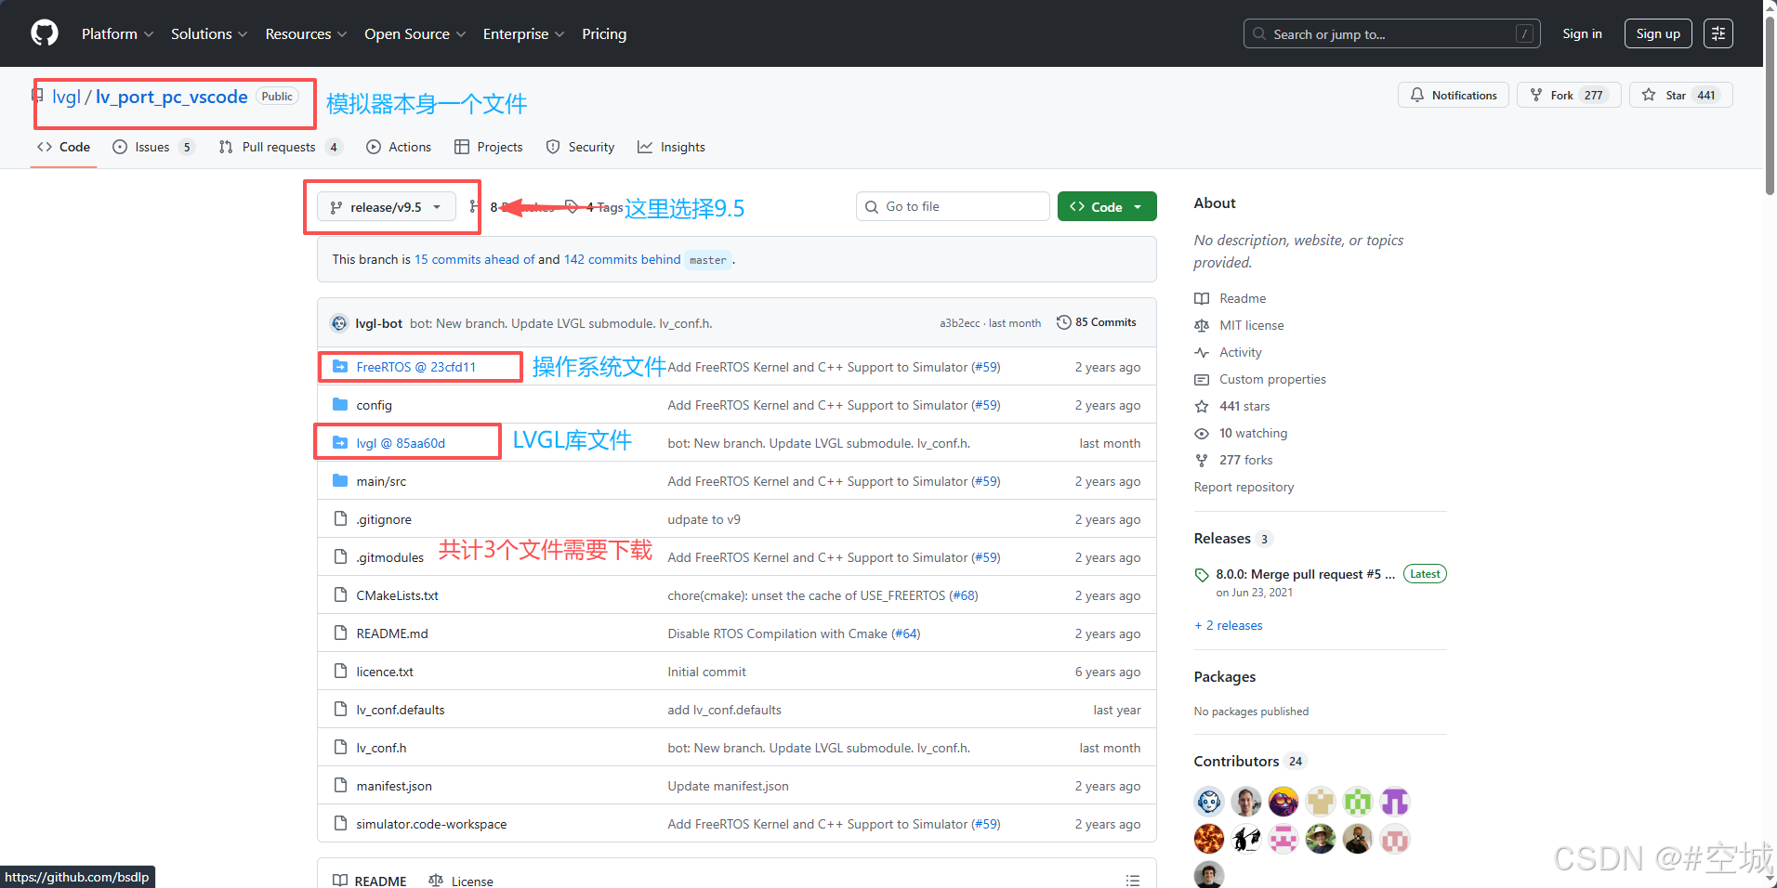Open the appearance settings icon in header

[x=1718, y=33]
